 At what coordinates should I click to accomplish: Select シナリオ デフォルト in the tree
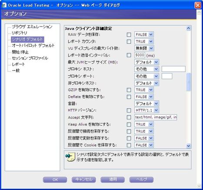point(27,39)
